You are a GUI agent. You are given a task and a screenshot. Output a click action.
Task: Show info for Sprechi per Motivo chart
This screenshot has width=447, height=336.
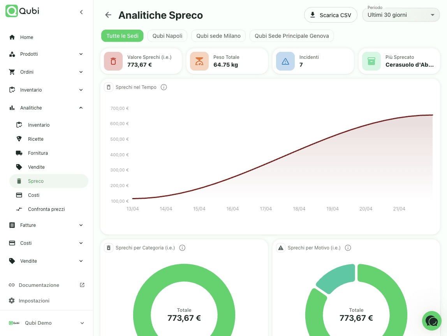tap(348, 248)
